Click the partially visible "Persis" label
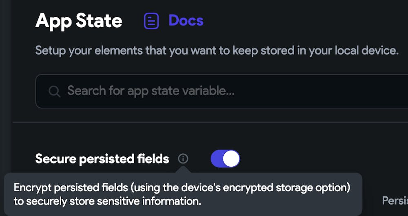 tap(395, 200)
